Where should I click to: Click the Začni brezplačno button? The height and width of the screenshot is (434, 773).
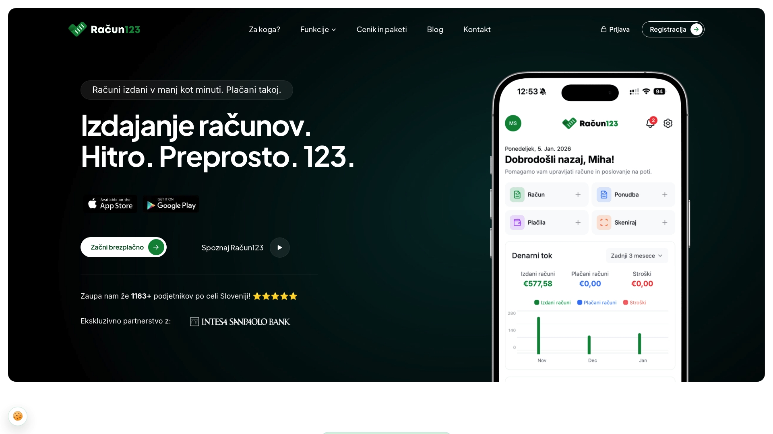pos(124,247)
